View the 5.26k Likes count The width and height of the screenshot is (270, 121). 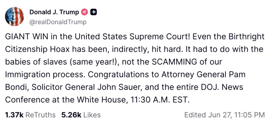tap(81, 115)
